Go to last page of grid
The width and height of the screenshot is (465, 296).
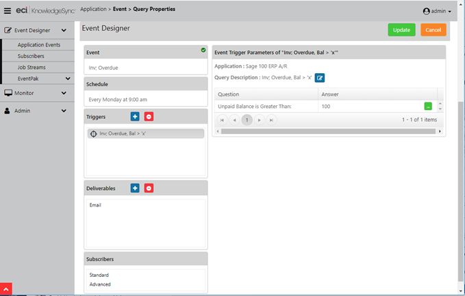tap(271, 120)
